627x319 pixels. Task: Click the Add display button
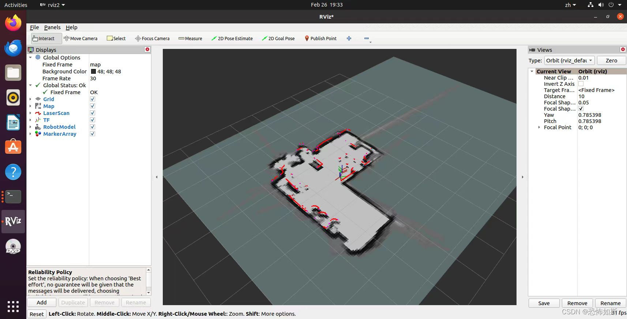click(42, 303)
